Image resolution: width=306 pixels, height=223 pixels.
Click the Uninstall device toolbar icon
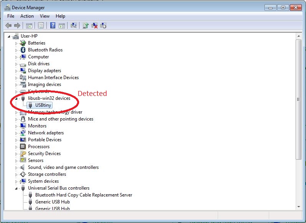click(94, 26)
